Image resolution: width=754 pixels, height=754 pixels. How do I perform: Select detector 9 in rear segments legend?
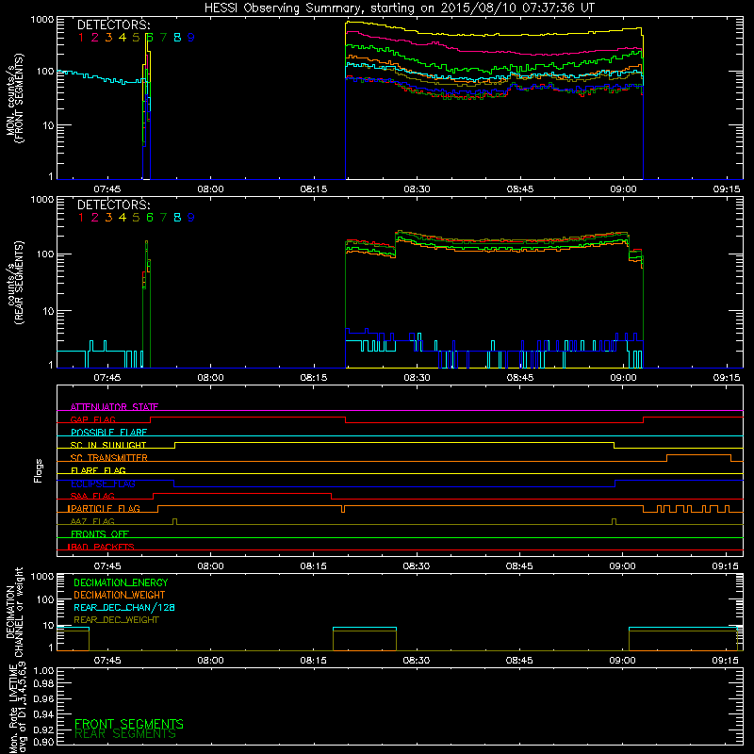(191, 218)
